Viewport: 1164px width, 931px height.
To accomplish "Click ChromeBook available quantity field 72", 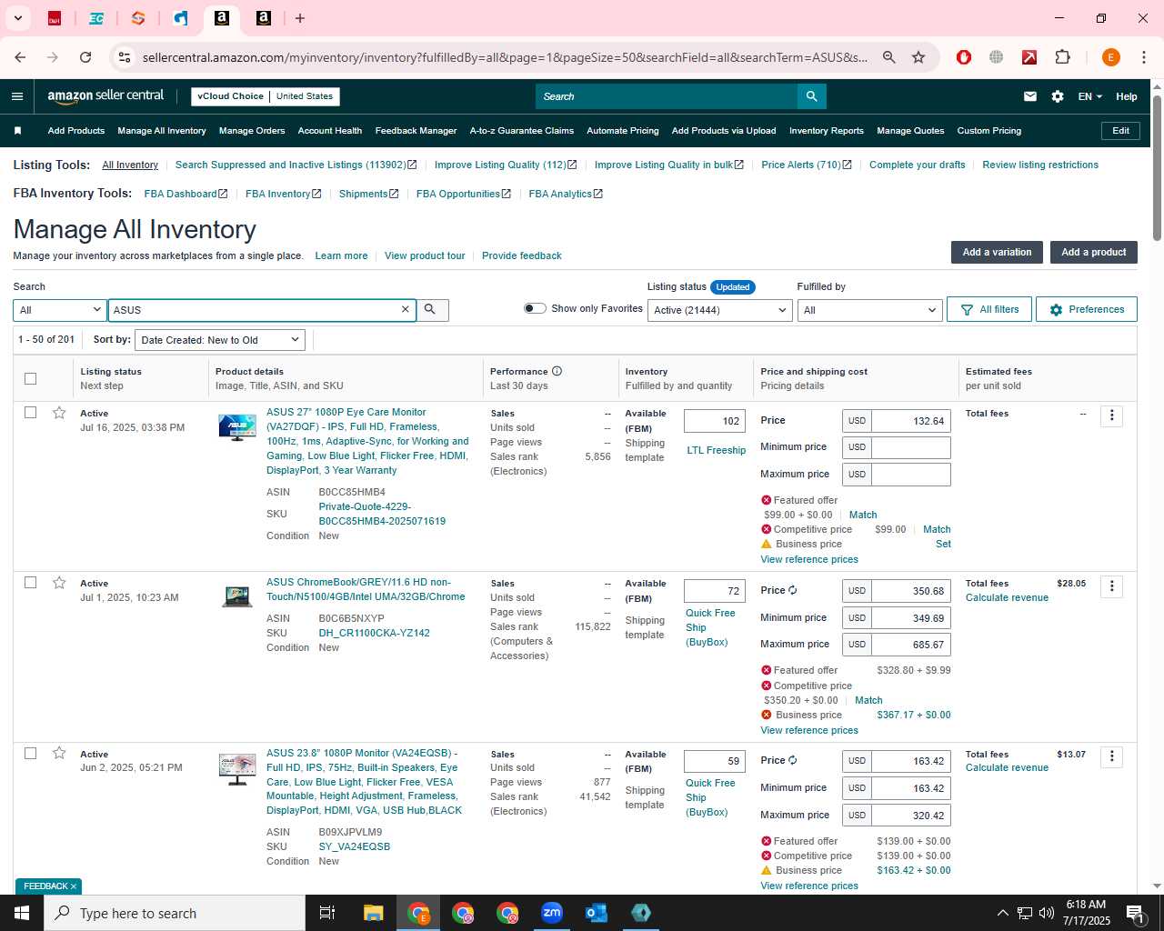I will [x=715, y=591].
